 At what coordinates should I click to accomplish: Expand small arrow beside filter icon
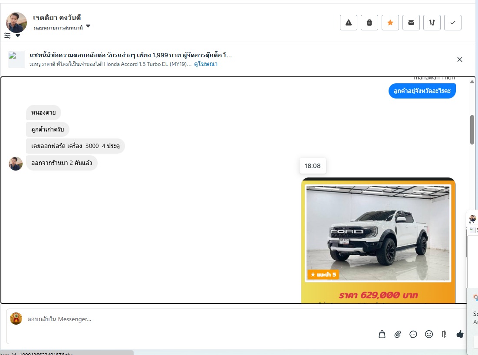coord(18,36)
